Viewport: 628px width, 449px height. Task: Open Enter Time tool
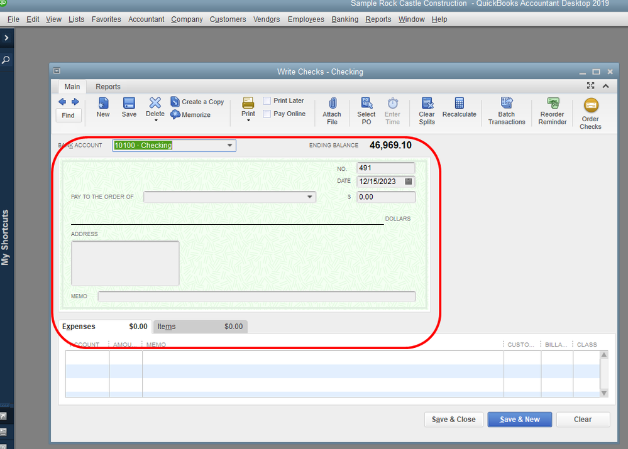click(x=392, y=111)
